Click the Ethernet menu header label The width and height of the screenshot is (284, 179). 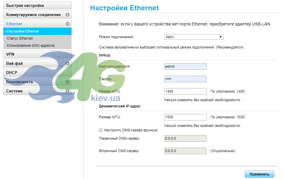pos(14,24)
